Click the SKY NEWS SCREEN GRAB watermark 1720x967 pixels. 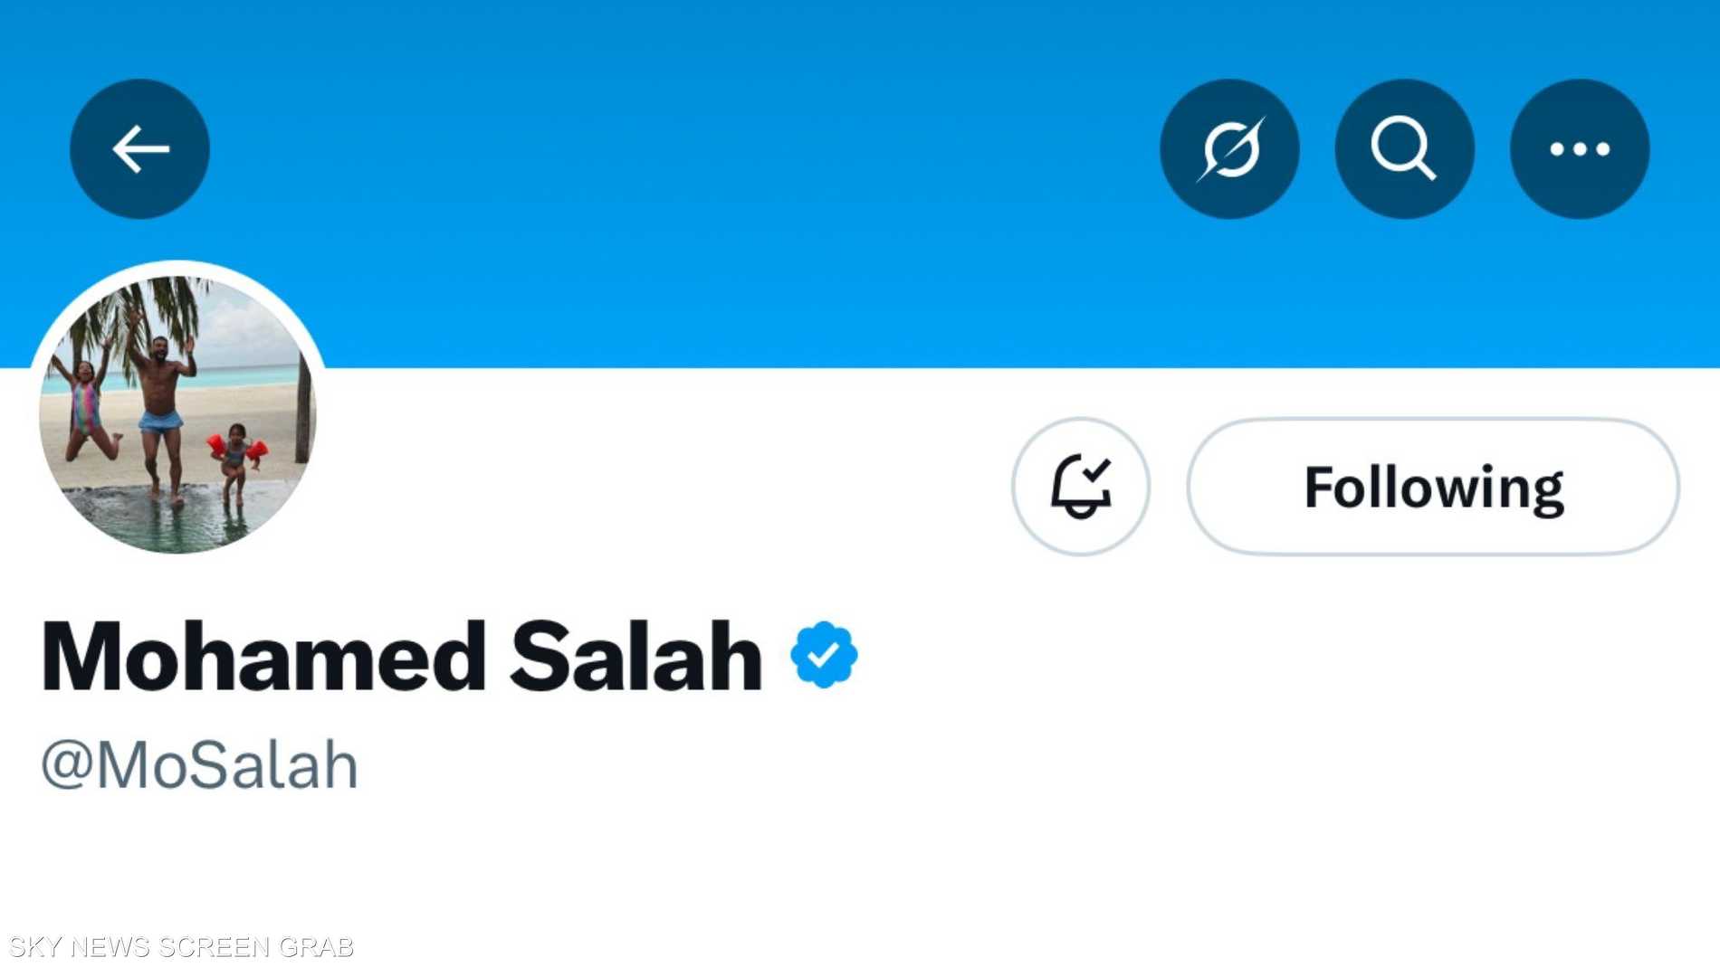click(x=181, y=947)
